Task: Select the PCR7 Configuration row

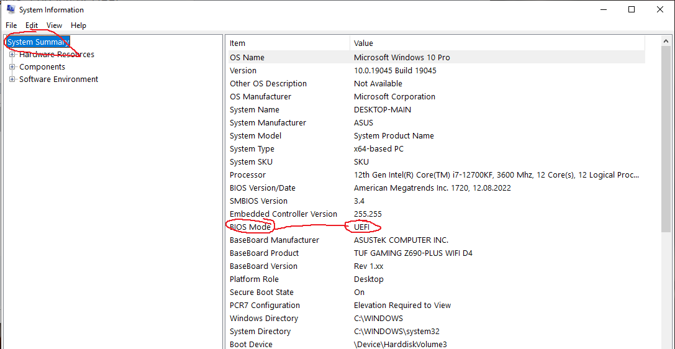Action: point(437,305)
